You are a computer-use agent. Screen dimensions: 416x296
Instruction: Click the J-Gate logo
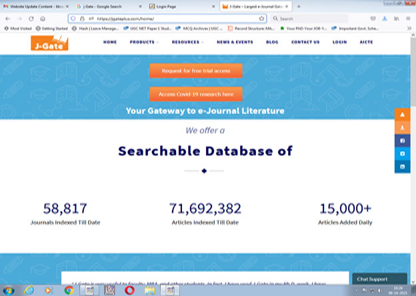(x=49, y=43)
